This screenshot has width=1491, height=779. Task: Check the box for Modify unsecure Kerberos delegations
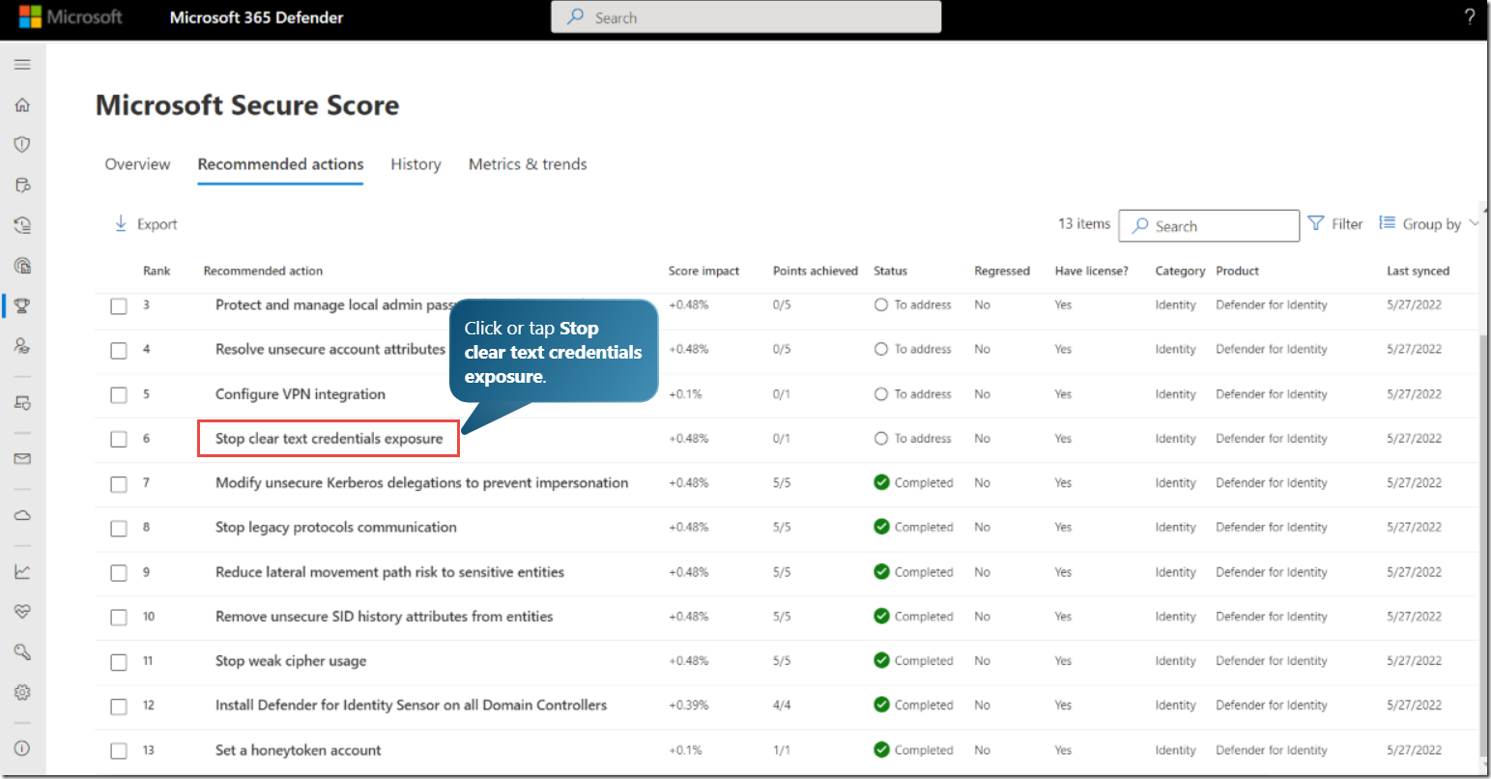pos(119,484)
